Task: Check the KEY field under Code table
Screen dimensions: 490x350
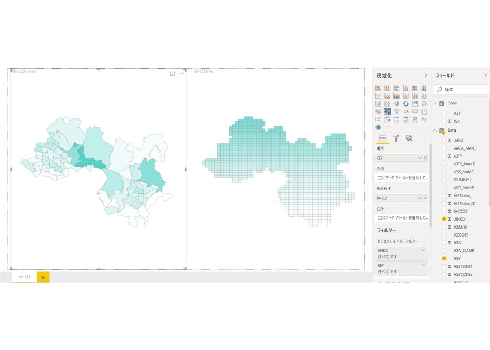Action: pyautogui.click(x=444, y=113)
